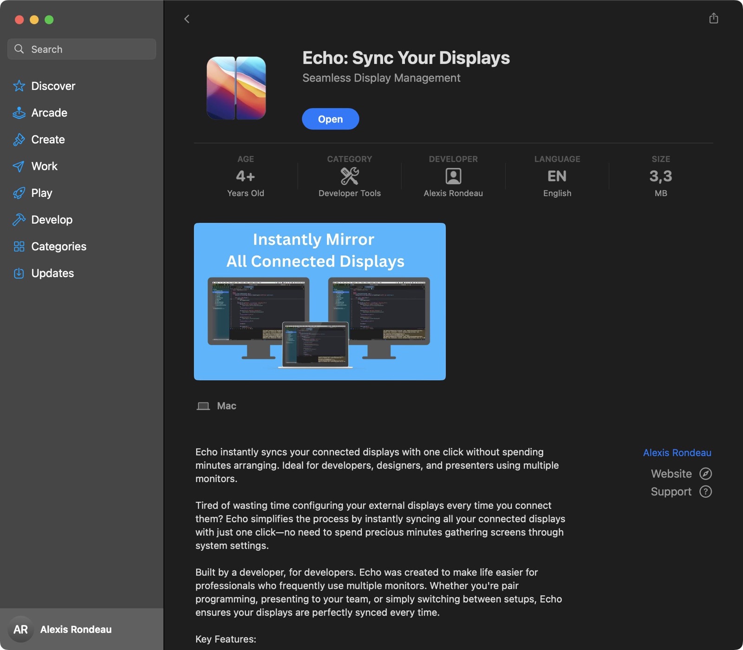
Task: Click the LANGUAGE column header
Action: click(x=557, y=159)
